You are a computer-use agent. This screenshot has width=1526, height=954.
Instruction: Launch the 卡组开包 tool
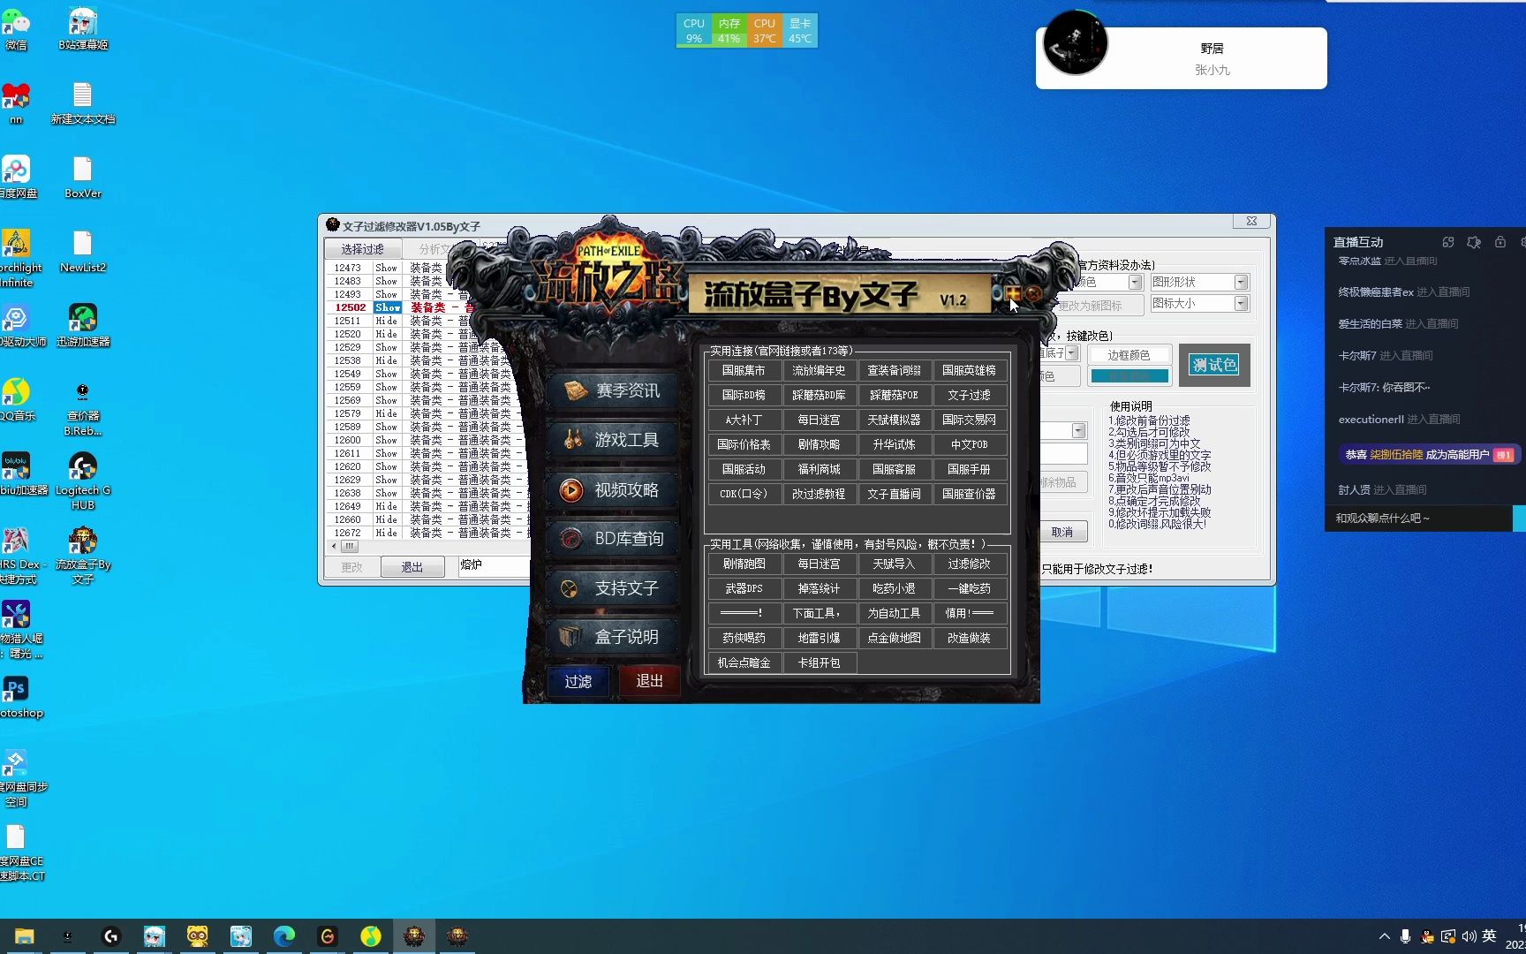click(x=819, y=662)
